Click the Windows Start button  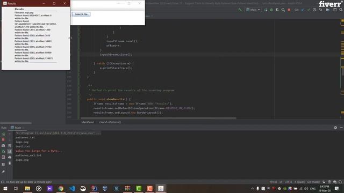5,188
